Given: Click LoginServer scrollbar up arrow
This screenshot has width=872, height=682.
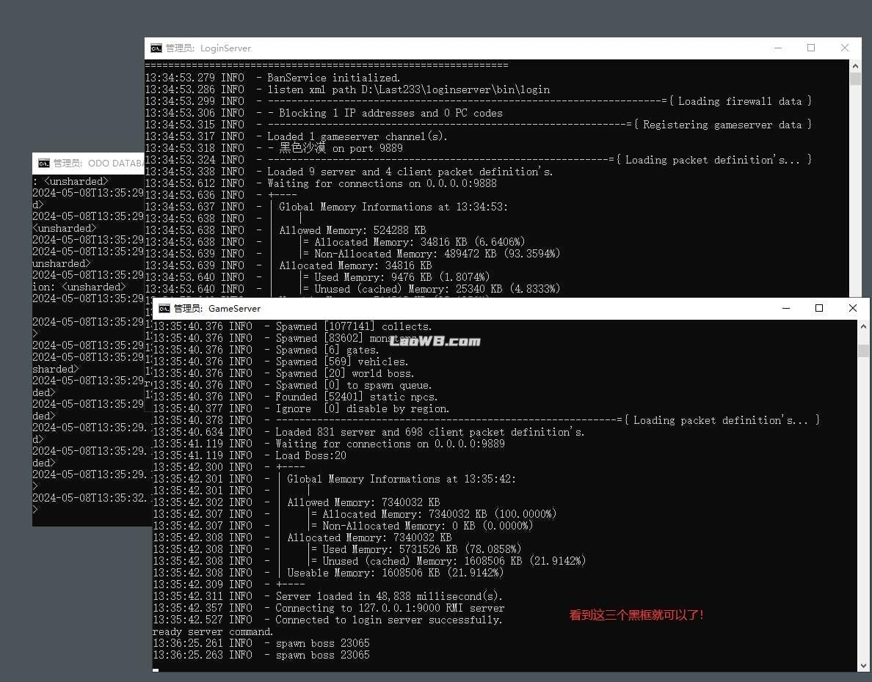Looking at the screenshot, I should pos(855,65).
